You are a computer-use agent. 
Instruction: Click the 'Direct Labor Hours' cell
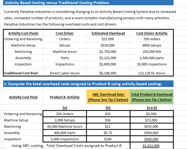click(x=65, y=73)
